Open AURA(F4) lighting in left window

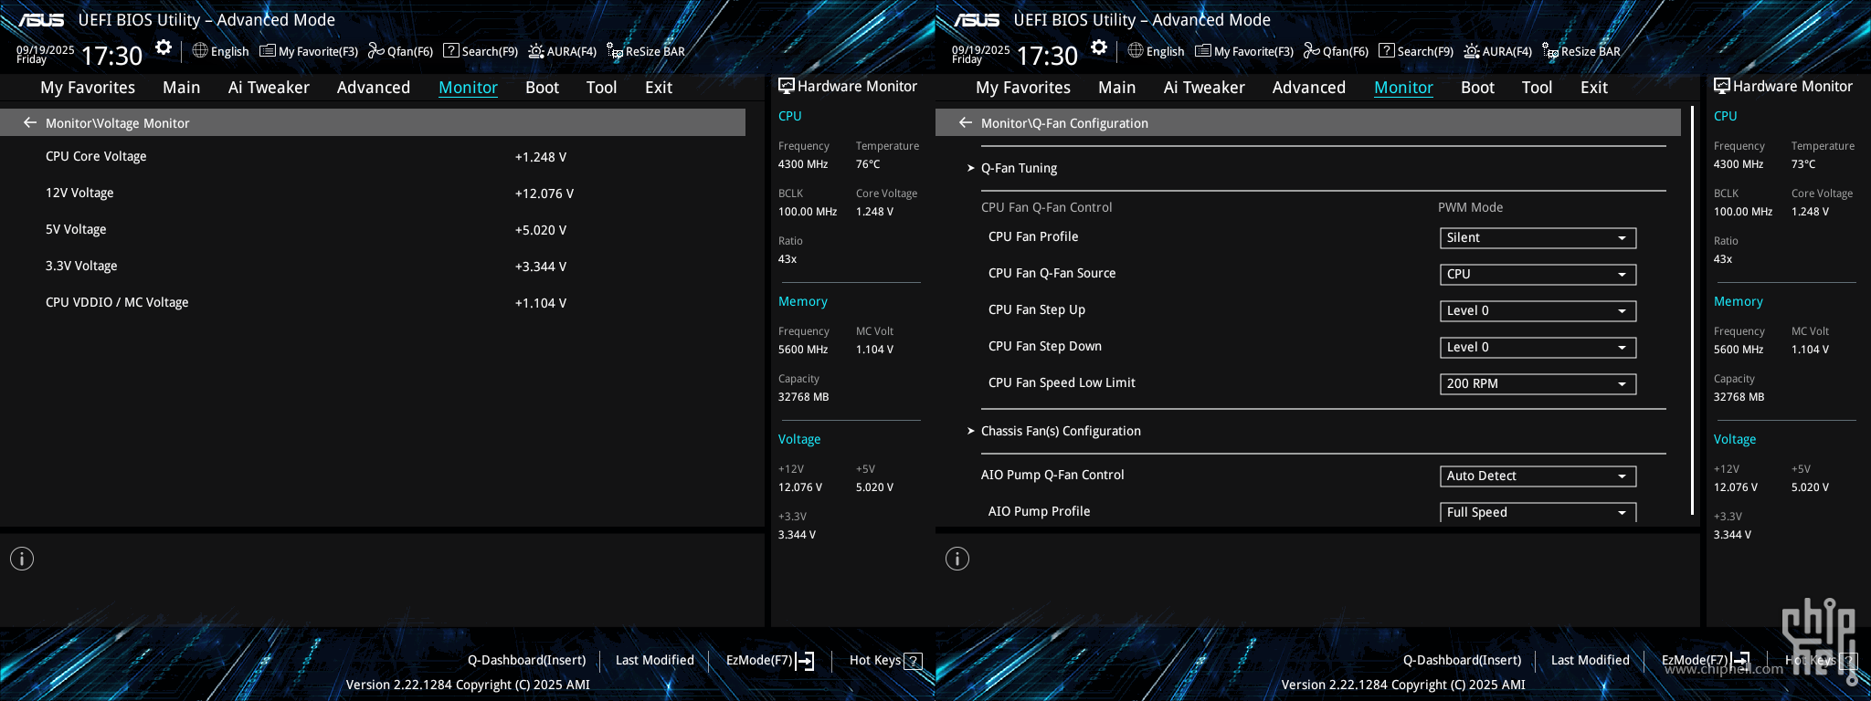(563, 51)
